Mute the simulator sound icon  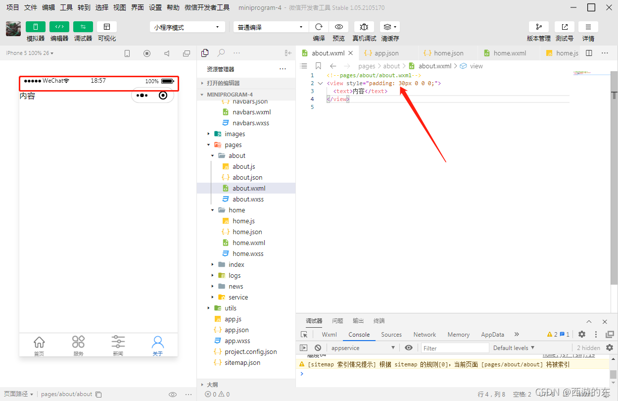point(167,53)
